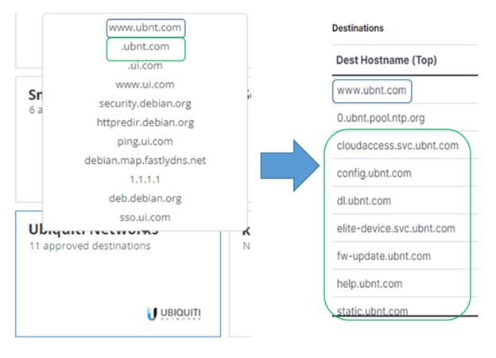Open the Ubiquiti Networks approved destinations card
Viewport: 496px width, 358px height.
(118, 274)
